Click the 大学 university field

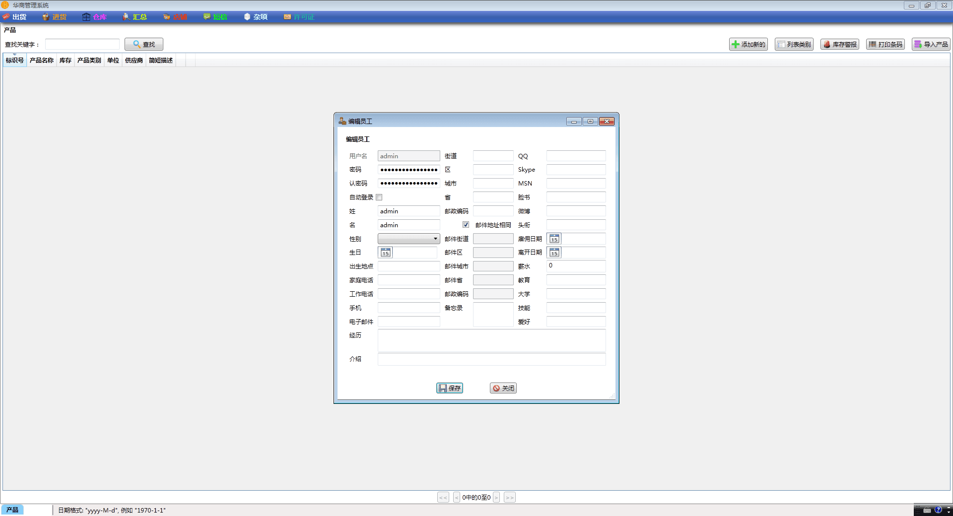(576, 294)
